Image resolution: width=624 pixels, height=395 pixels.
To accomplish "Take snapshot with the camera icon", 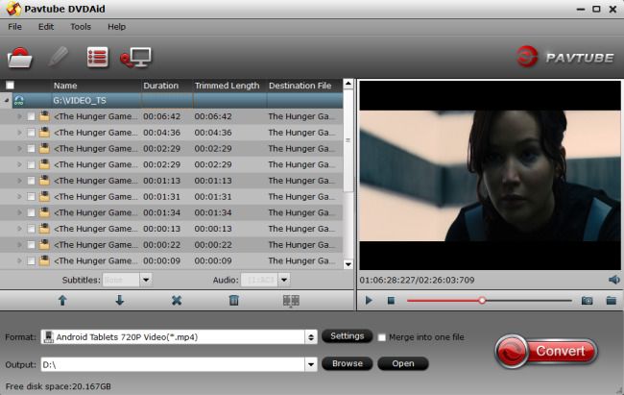I will coord(587,300).
